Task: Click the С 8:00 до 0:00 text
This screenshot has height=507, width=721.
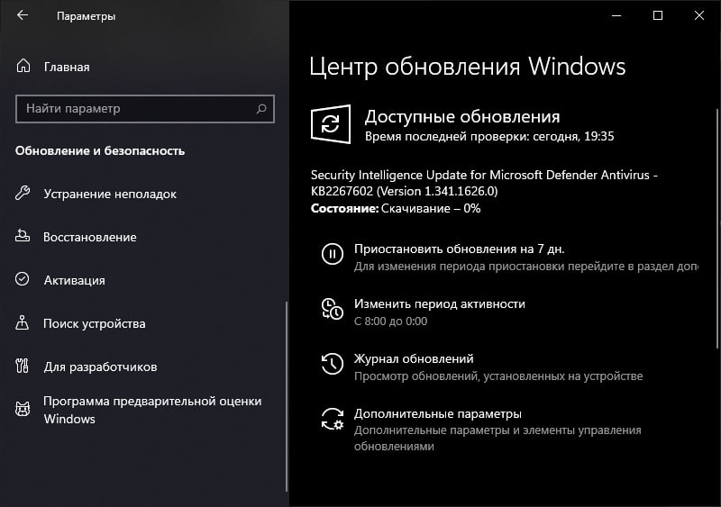Action: pos(390,321)
